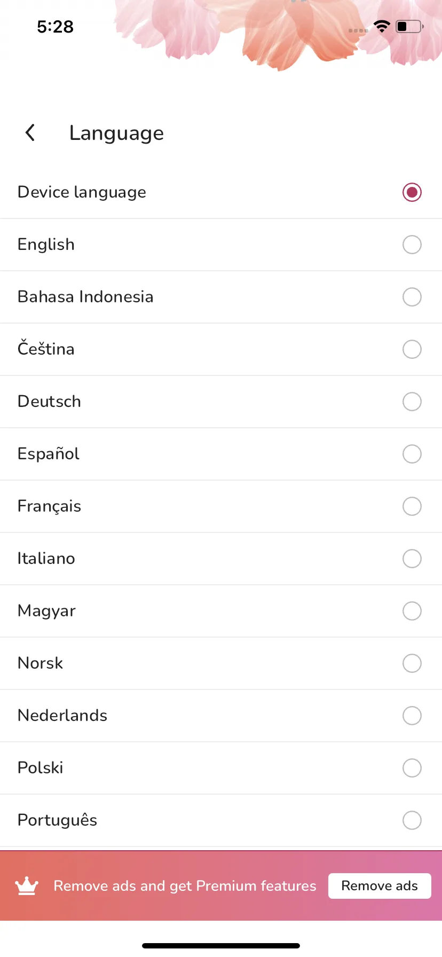Pick Deutsch radio button
Viewport: 442px width, 957px height.
tap(412, 402)
